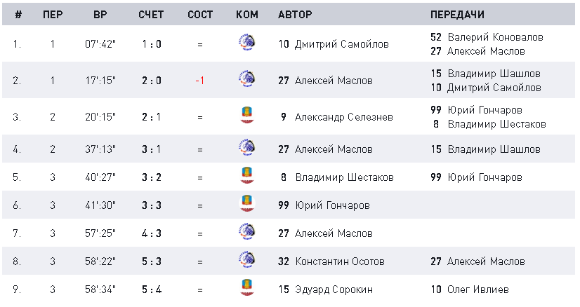Click the team logo for the 2:0 goal

coord(246,79)
